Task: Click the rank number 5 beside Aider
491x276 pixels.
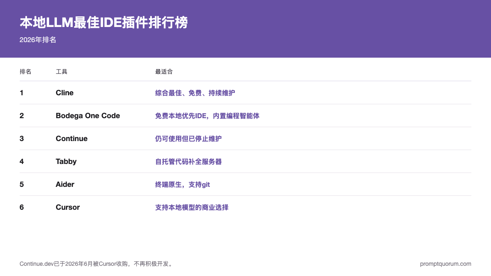Action: pyautogui.click(x=22, y=184)
